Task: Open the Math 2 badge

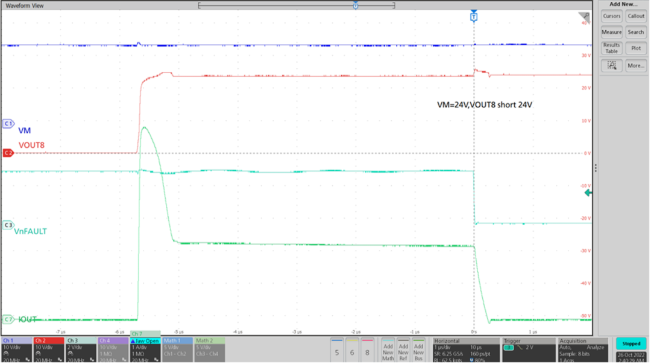Action: pyautogui.click(x=210, y=350)
